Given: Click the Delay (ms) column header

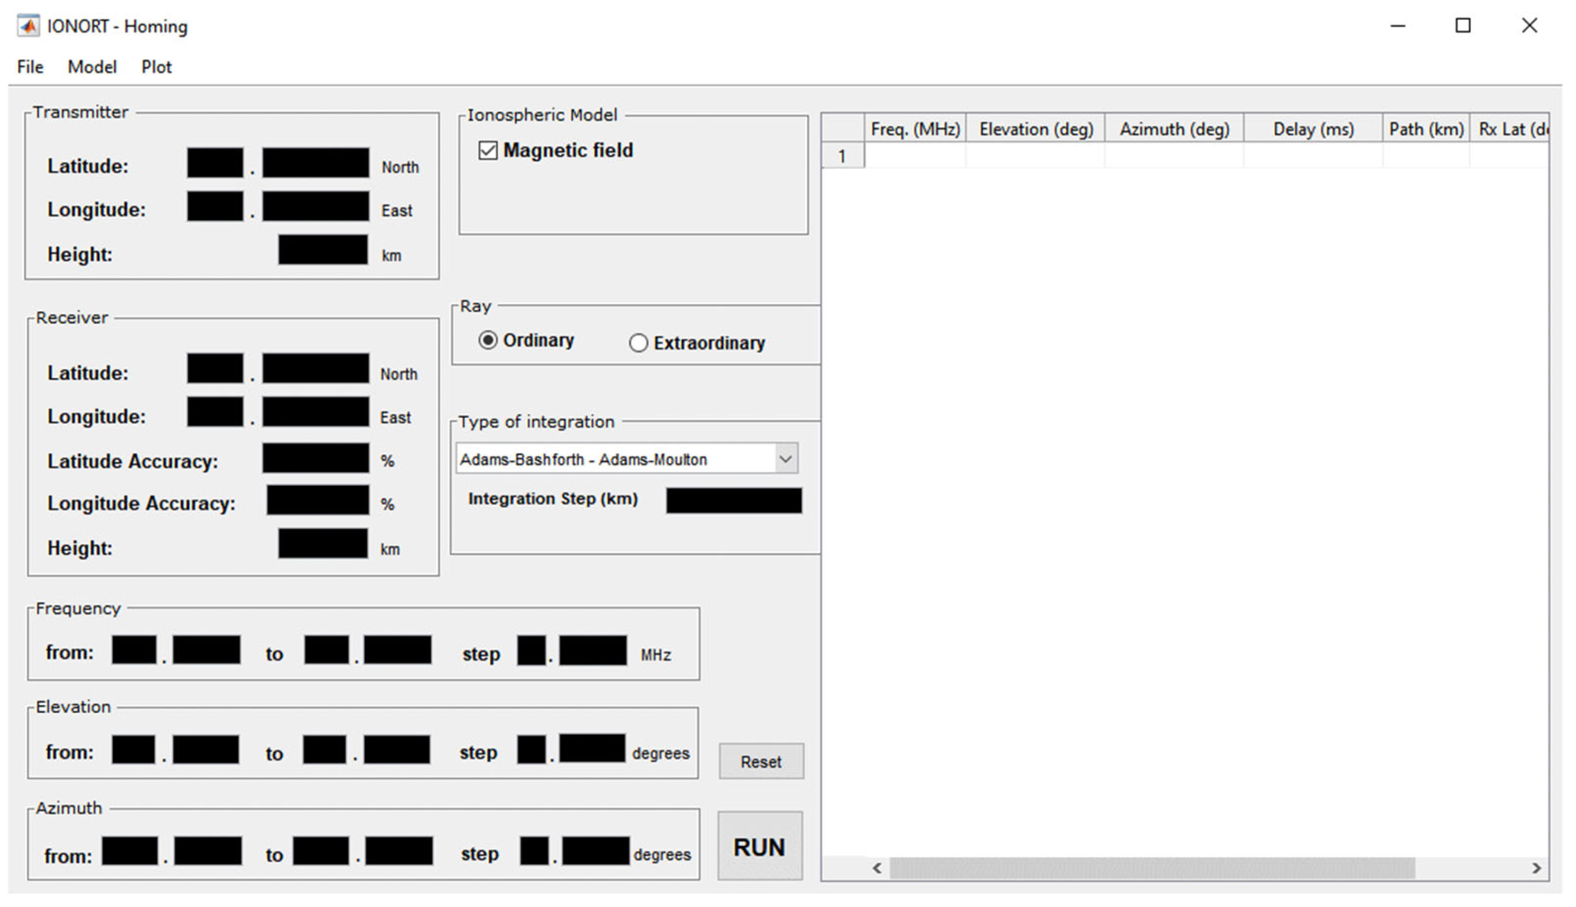Looking at the screenshot, I should pos(1313,129).
